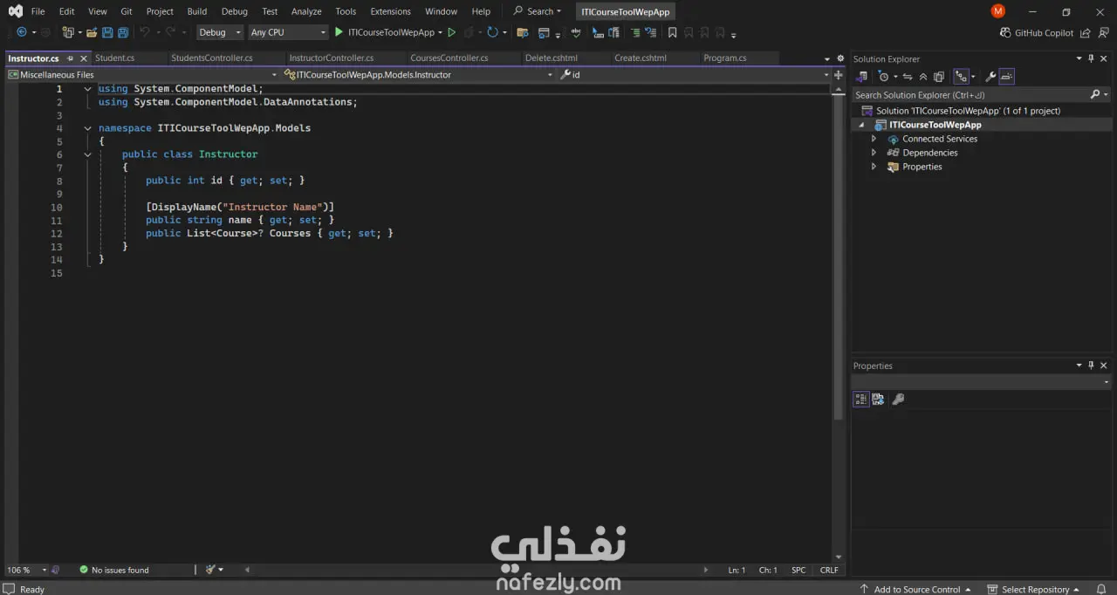The image size is (1117, 595).
Task: Expand the Dependencies node
Action: click(874, 153)
